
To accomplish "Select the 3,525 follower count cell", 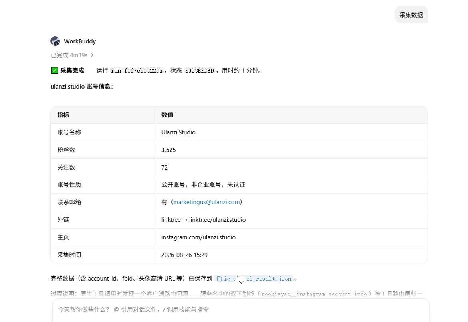I will click(291, 150).
